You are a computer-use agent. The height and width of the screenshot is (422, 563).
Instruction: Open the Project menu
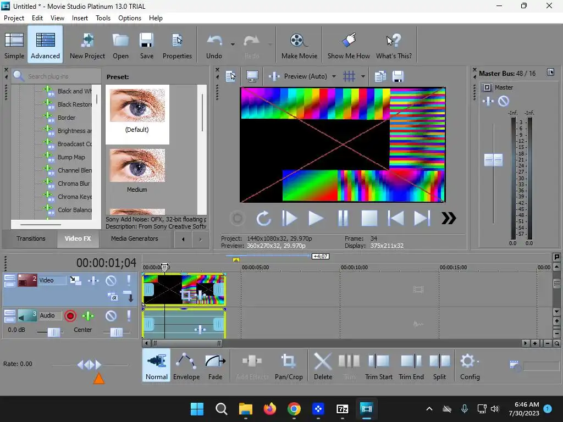pos(14,18)
